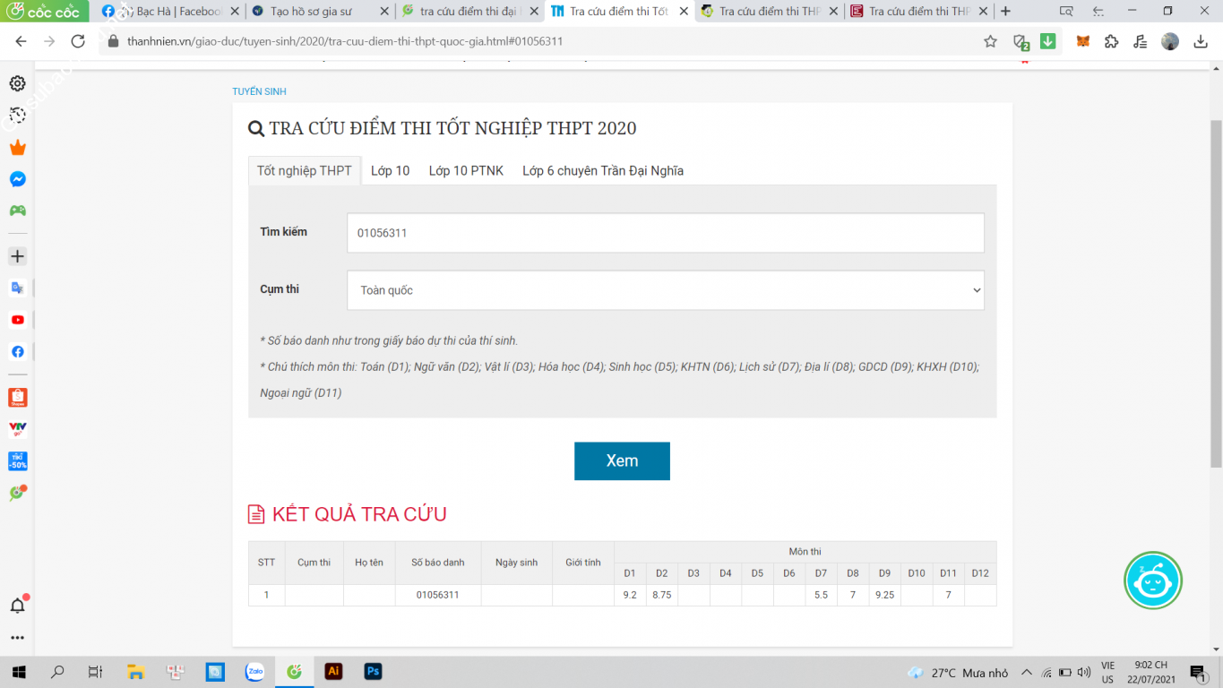Open sidebar settings gear
Viewport: 1223px width, 688px height.
(17, 83)
